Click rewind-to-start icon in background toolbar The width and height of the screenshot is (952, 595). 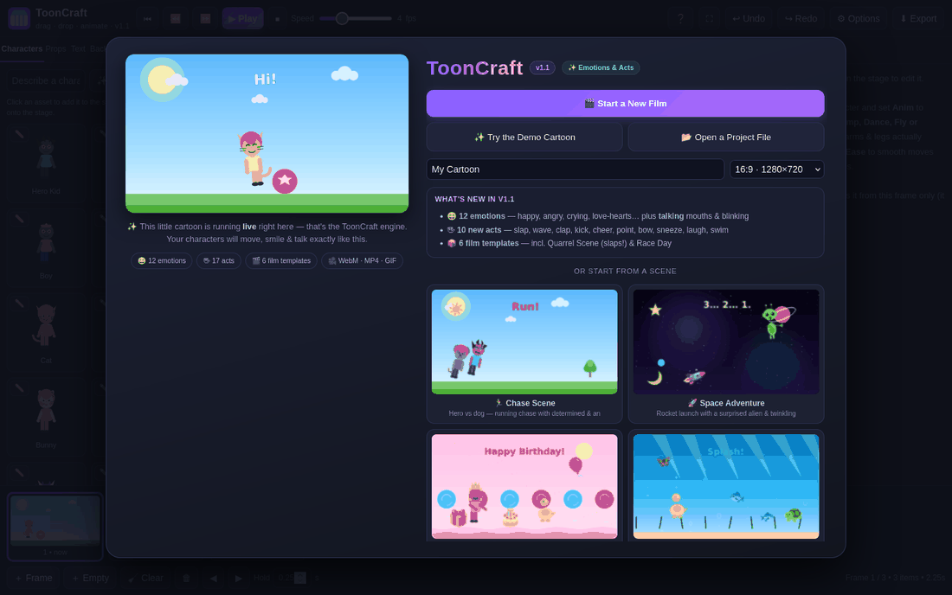pyautogui.click(x=147, y=19)
